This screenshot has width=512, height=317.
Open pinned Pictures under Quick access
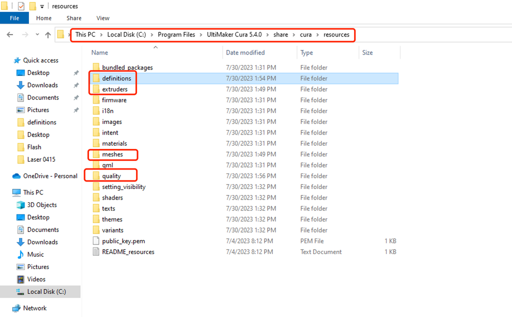(38, 110)
